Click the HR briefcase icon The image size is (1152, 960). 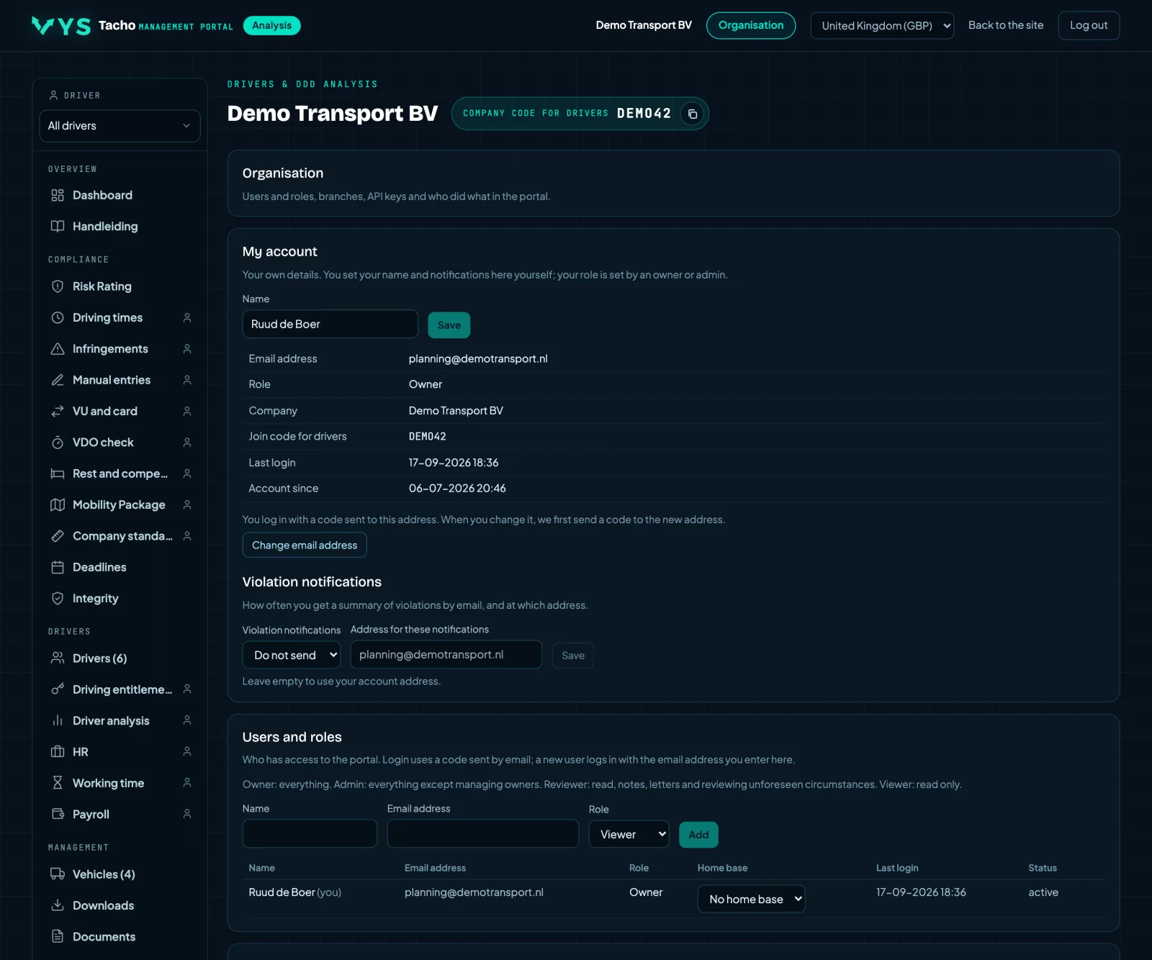coord(58,751)
